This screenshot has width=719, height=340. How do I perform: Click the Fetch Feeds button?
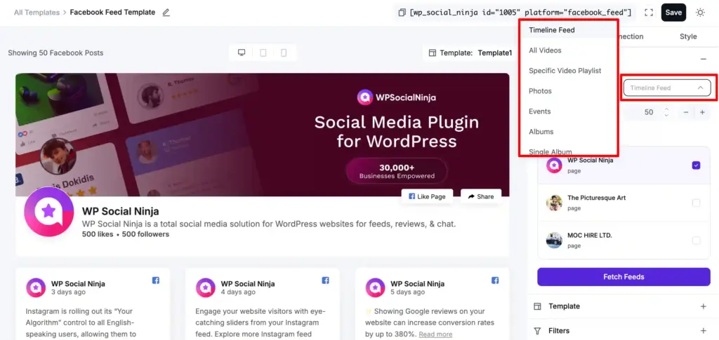(x=624, y=277)
